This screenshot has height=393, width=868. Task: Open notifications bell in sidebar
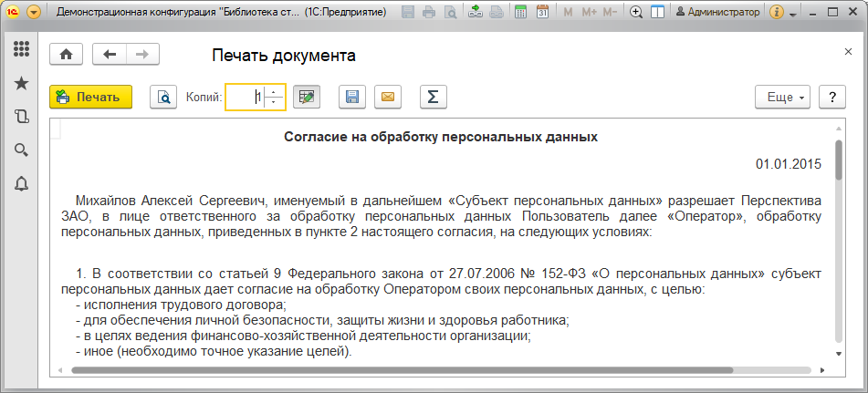[x=22, y=183]
